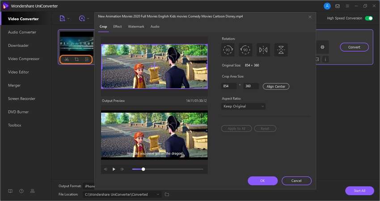The width and height of the screenshot is (380, 201).
Task: Open Downloader in sidebar
Action: click(x=18, y=45)
